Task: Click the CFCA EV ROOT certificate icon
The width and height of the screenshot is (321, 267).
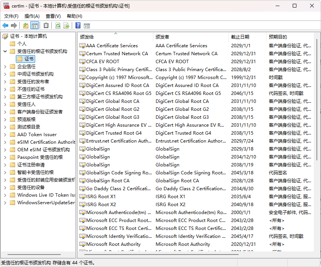Action: (82, 62)
